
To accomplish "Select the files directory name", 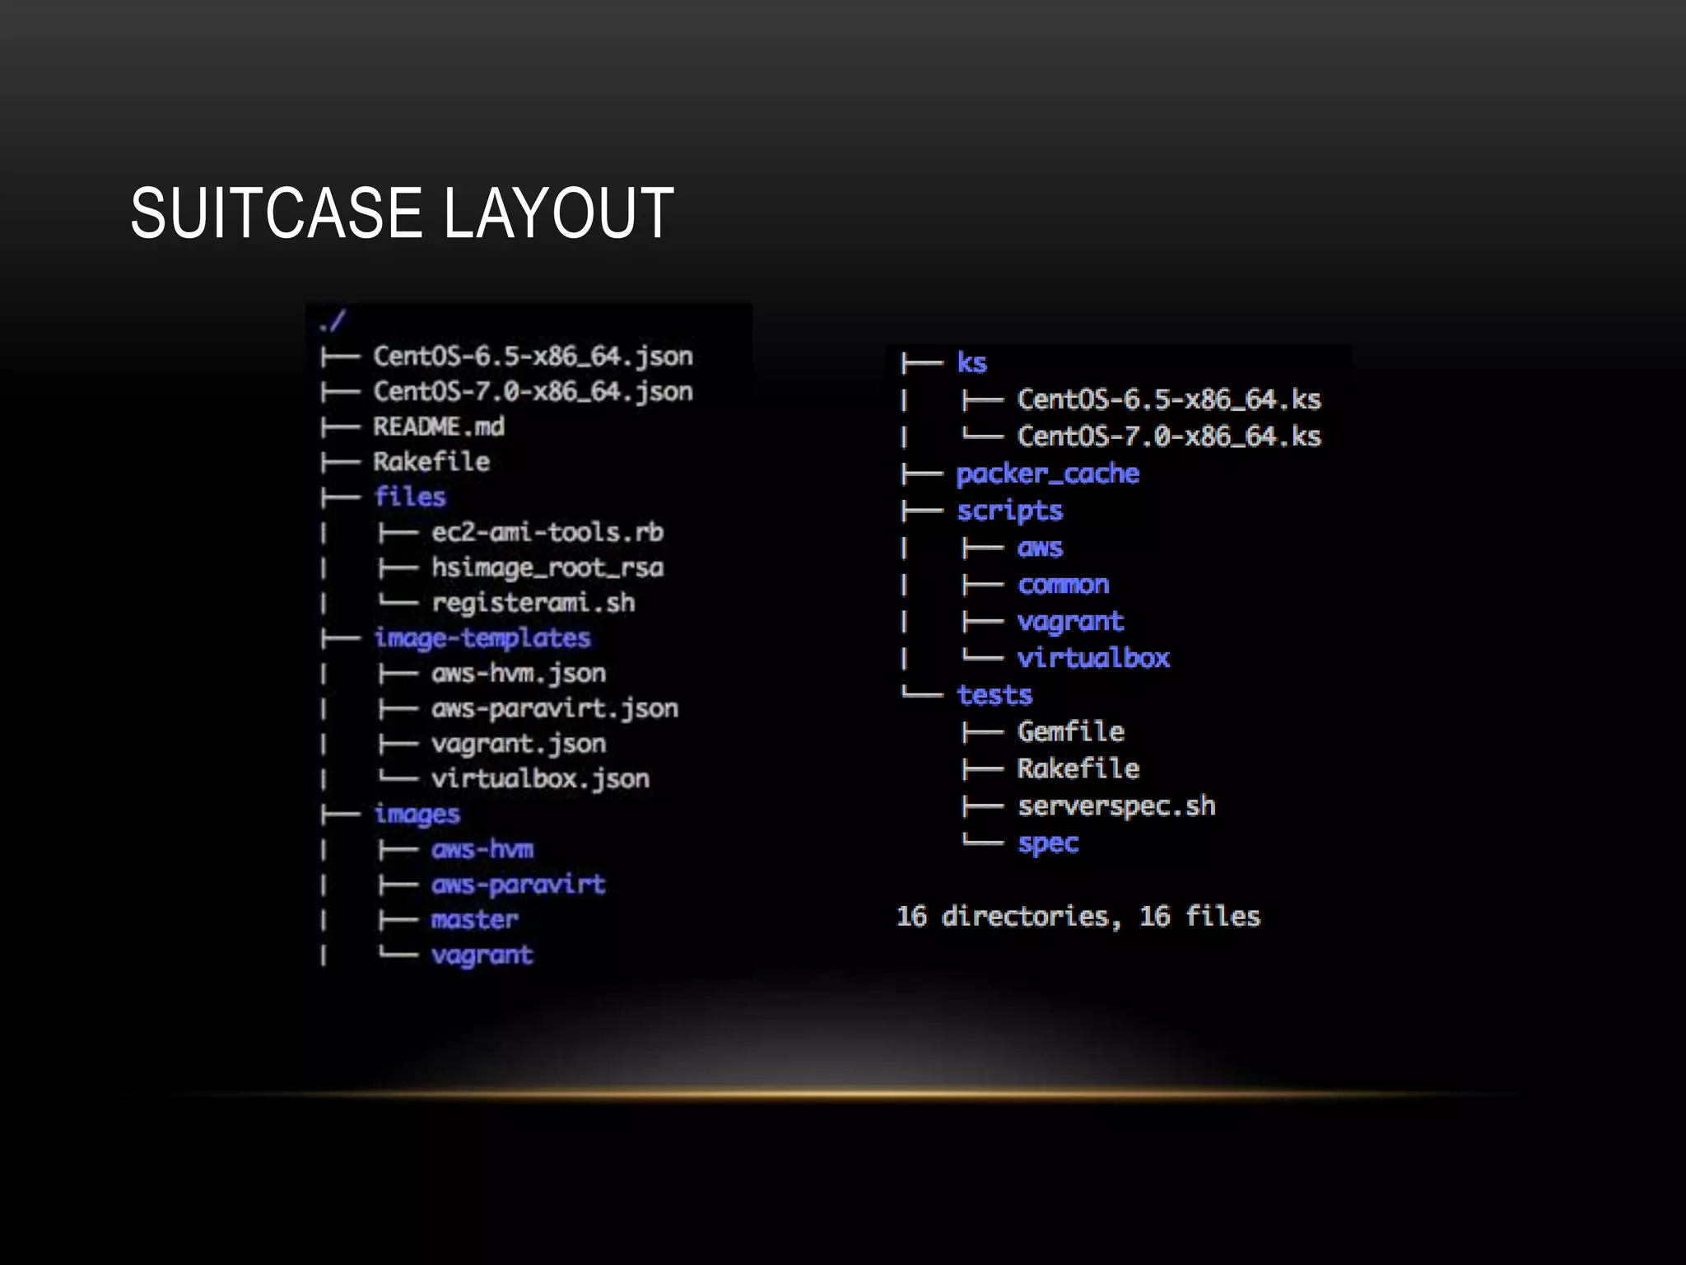I will click(410, 497).
